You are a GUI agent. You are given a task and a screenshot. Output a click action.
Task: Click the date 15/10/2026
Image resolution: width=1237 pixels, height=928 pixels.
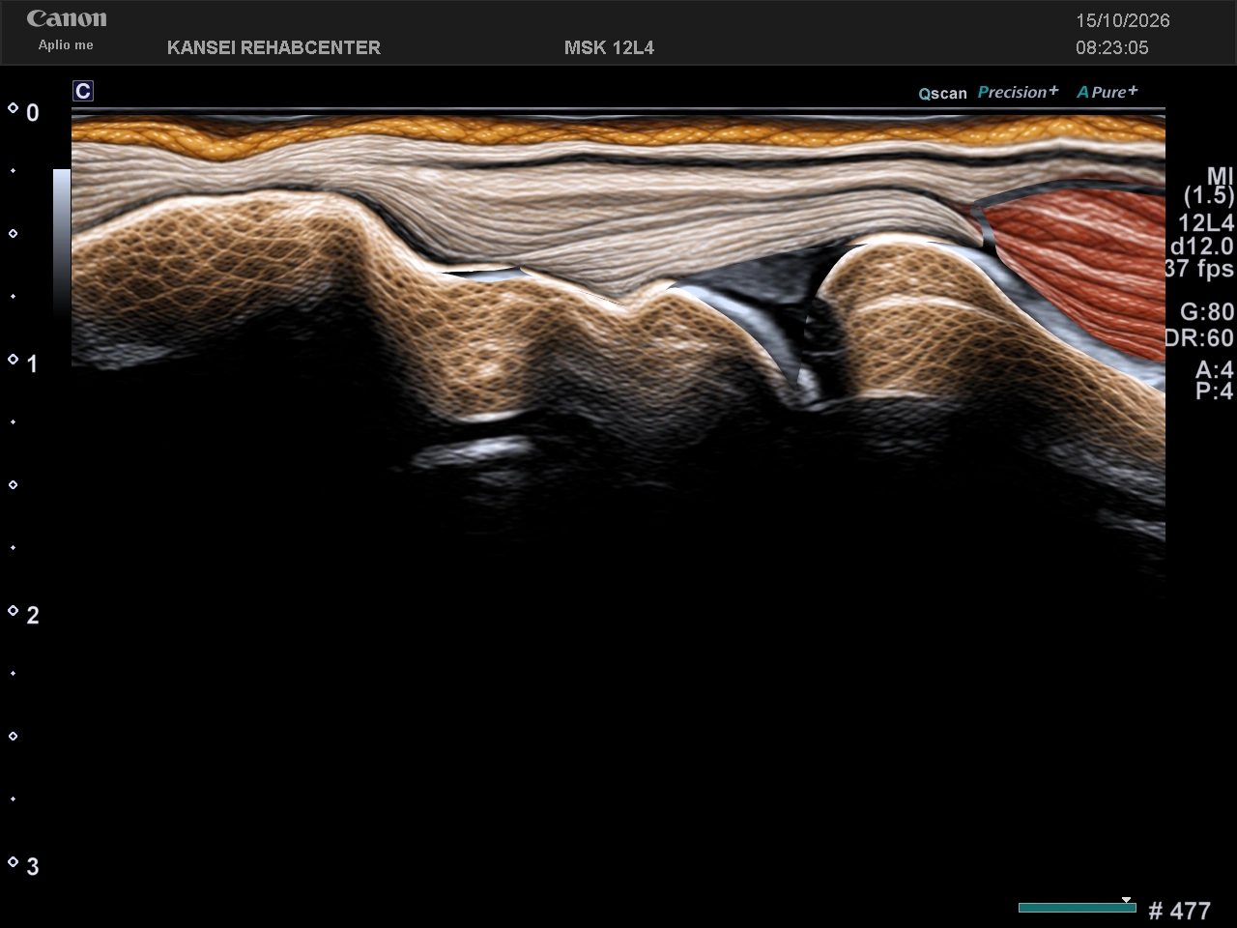pos(1123,20)
